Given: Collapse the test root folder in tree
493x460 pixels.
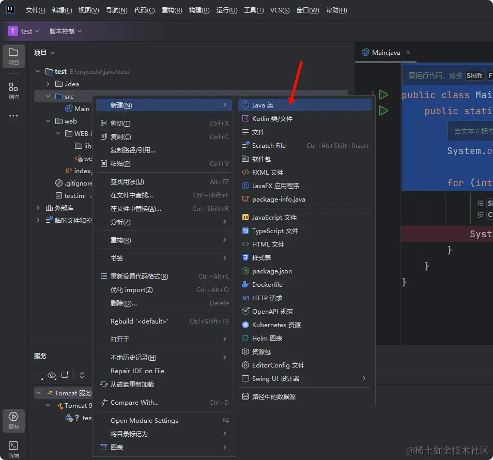Looking at the screenshot, I should [x=38, y=72].
